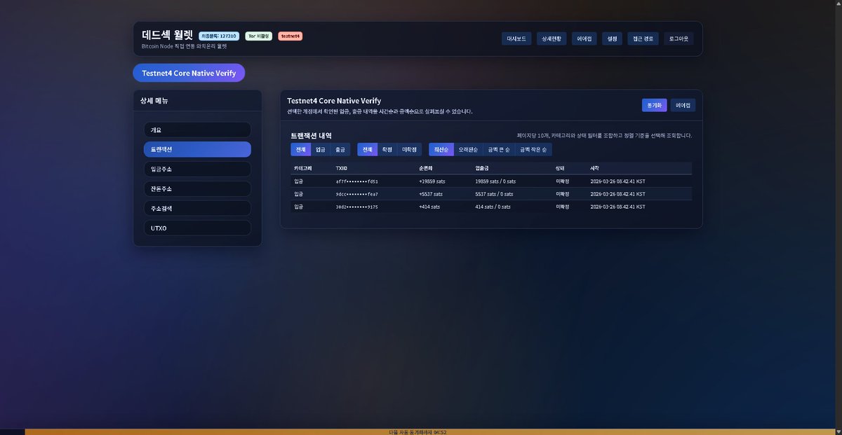The width and height of the screenshot is (842, 435).
Task: Click the 트랜잭션 내역 section heading
Action: tap(312, 136)
